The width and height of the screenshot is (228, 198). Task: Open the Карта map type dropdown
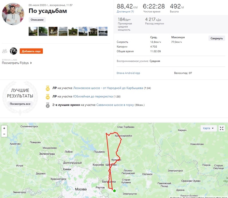208,128
